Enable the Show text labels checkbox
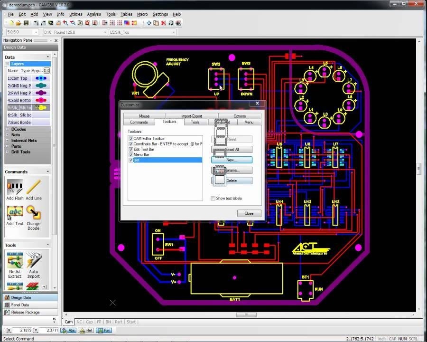 tap(213, 199)
